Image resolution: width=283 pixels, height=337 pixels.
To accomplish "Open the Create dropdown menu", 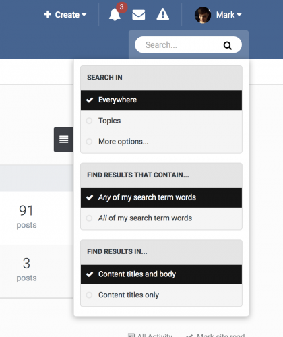I will tap(65, 15).
